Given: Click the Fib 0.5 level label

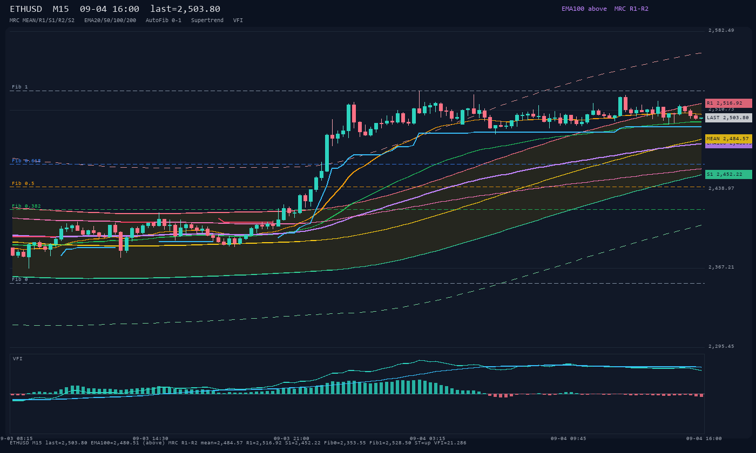Looking at the screenshot, I should click(x=23, y=183).
